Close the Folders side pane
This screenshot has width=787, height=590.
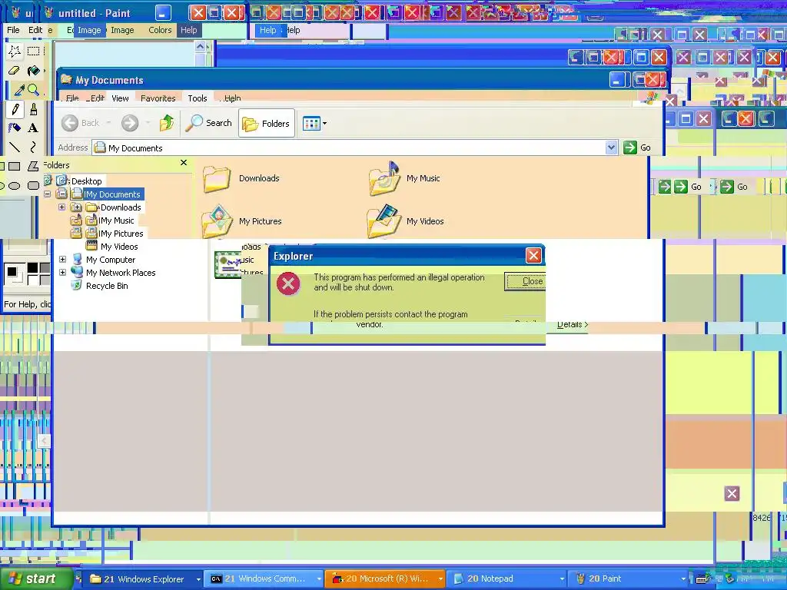[184, 163]
